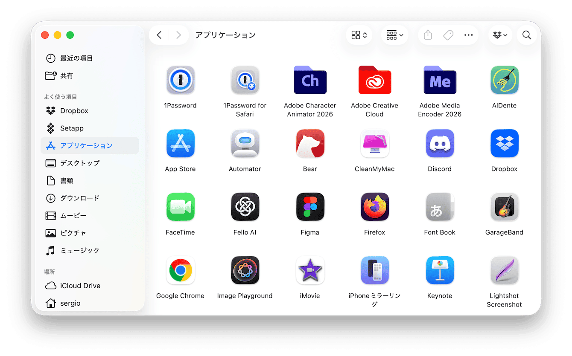Open デスクトップ in the sidebar

click(x=90, y=163)
